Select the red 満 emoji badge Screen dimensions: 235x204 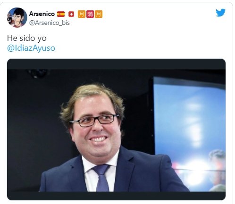pyautogui.click(x=90, y=14)
